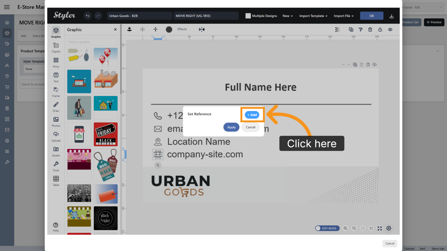Viewport: 447px width, 251px height.
Task: Open the Upload panel
Action: point(56,137)
